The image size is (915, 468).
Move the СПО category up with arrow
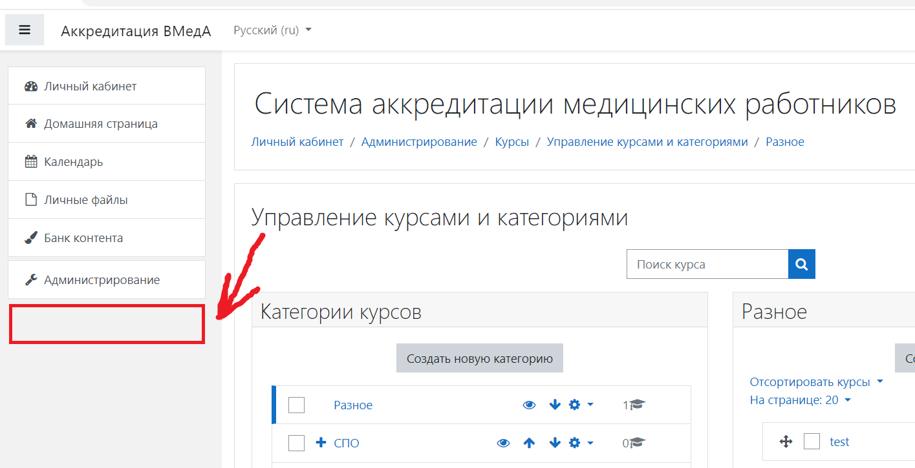(529, 443)
